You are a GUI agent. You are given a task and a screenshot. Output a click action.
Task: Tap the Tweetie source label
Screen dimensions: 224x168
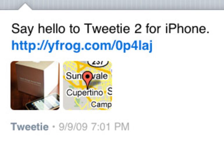(29, 127)
